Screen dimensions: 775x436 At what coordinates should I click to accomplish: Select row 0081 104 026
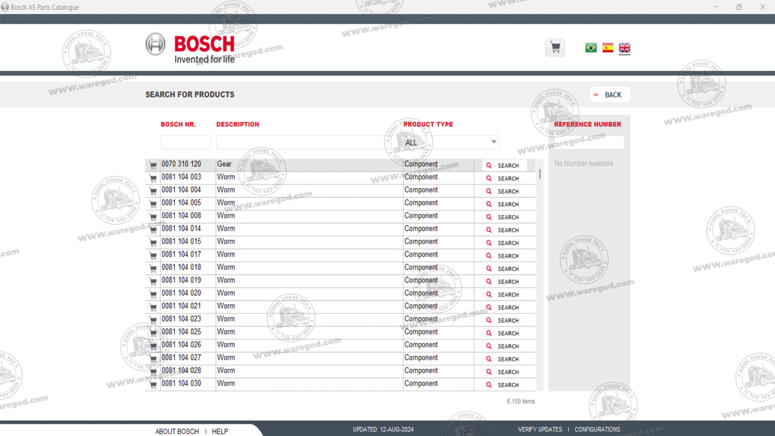[x=340, y=345]
